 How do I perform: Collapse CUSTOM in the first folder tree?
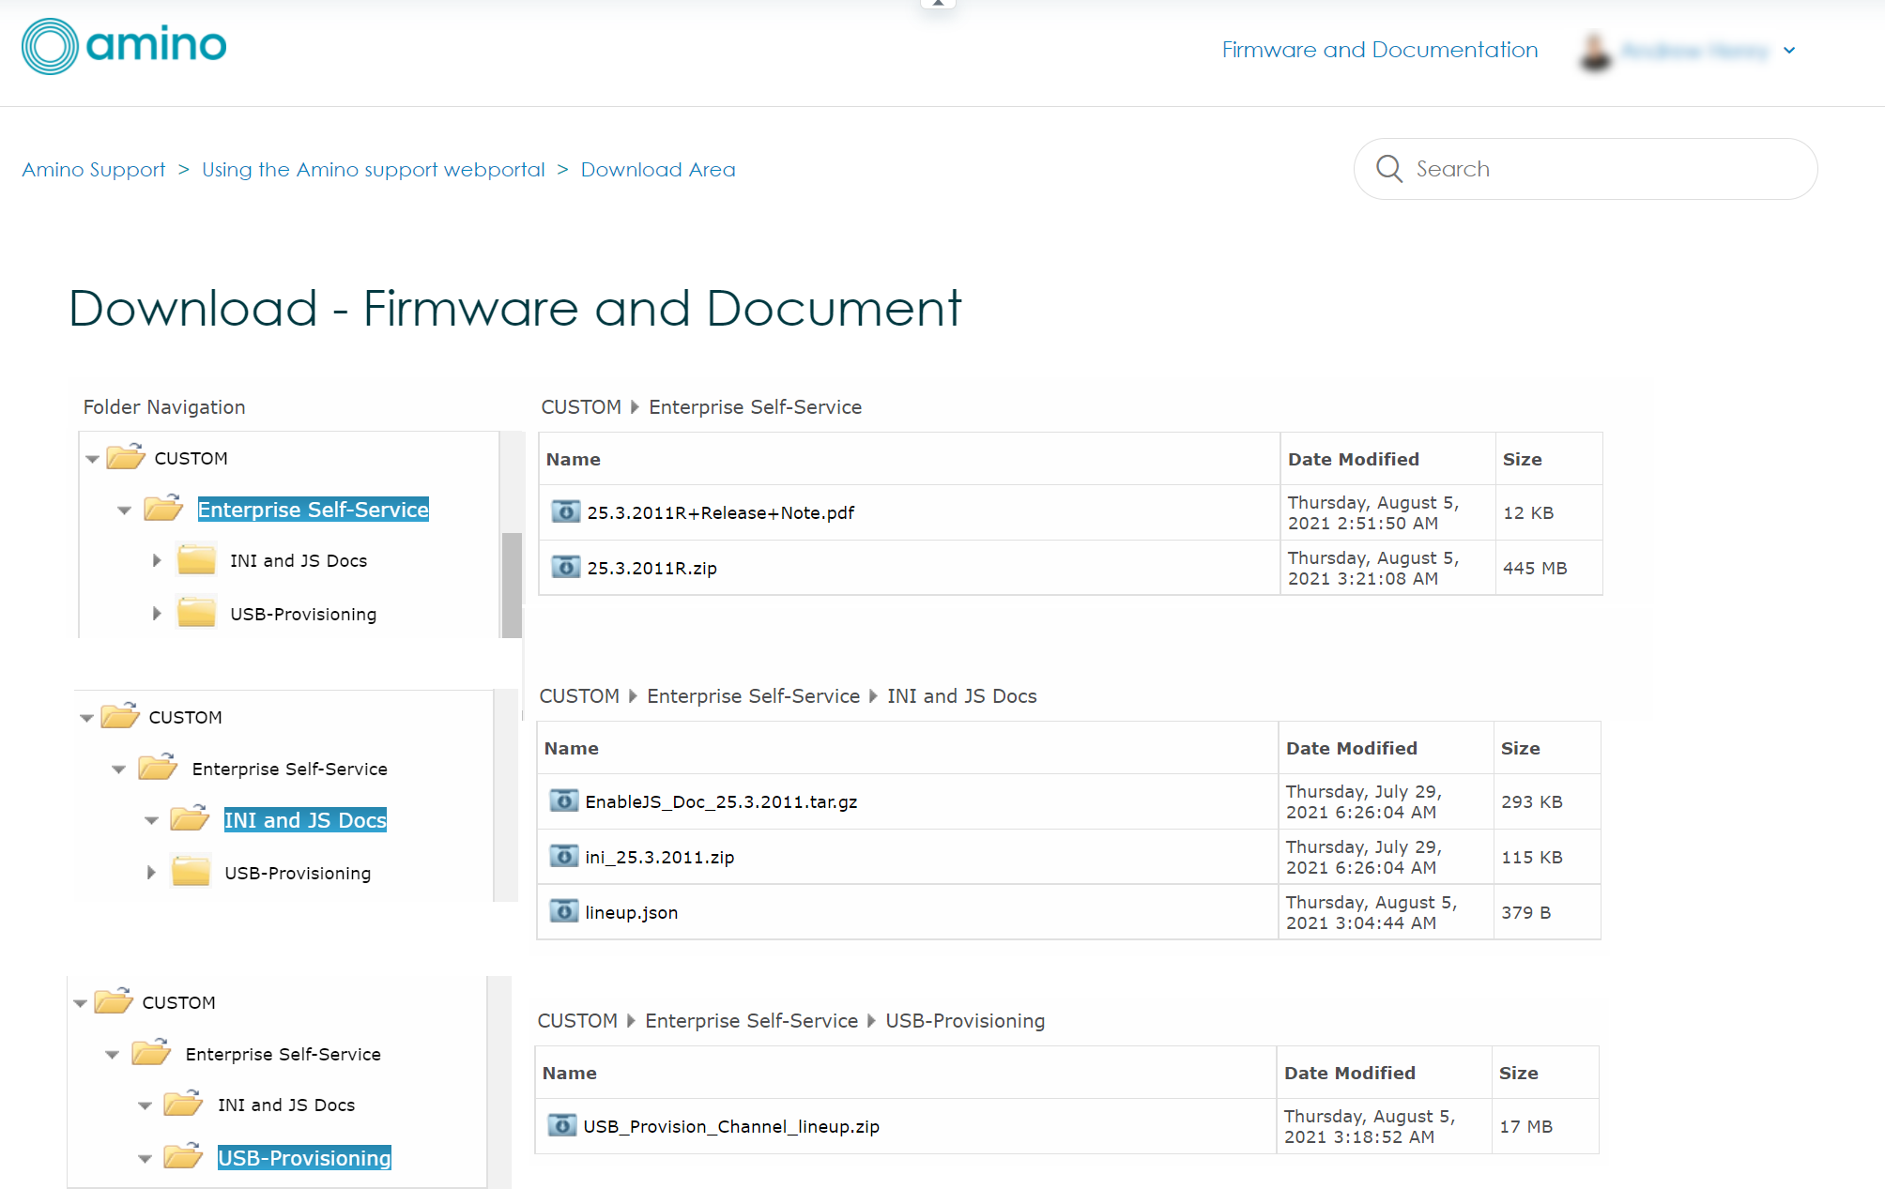pyautogui.click(x=92, y=459)
